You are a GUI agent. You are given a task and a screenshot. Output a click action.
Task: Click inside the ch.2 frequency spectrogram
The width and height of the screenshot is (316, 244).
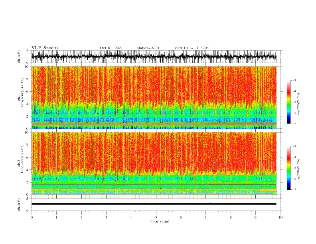pos(154,163)
